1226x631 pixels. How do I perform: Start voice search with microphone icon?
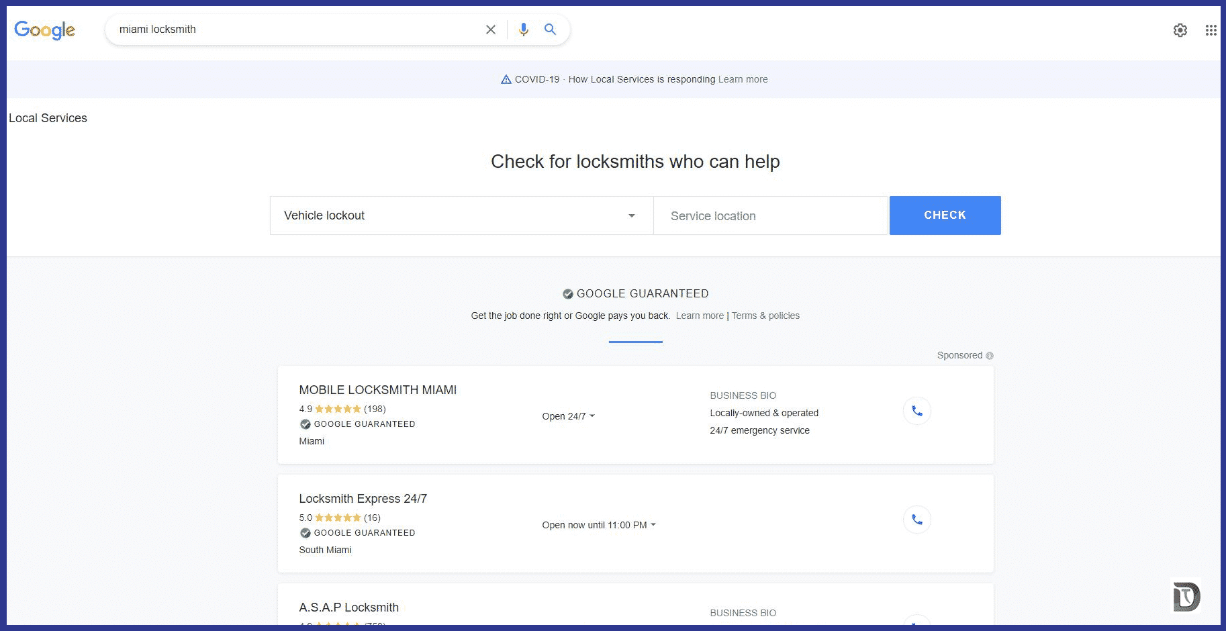[x=524, y=30]
